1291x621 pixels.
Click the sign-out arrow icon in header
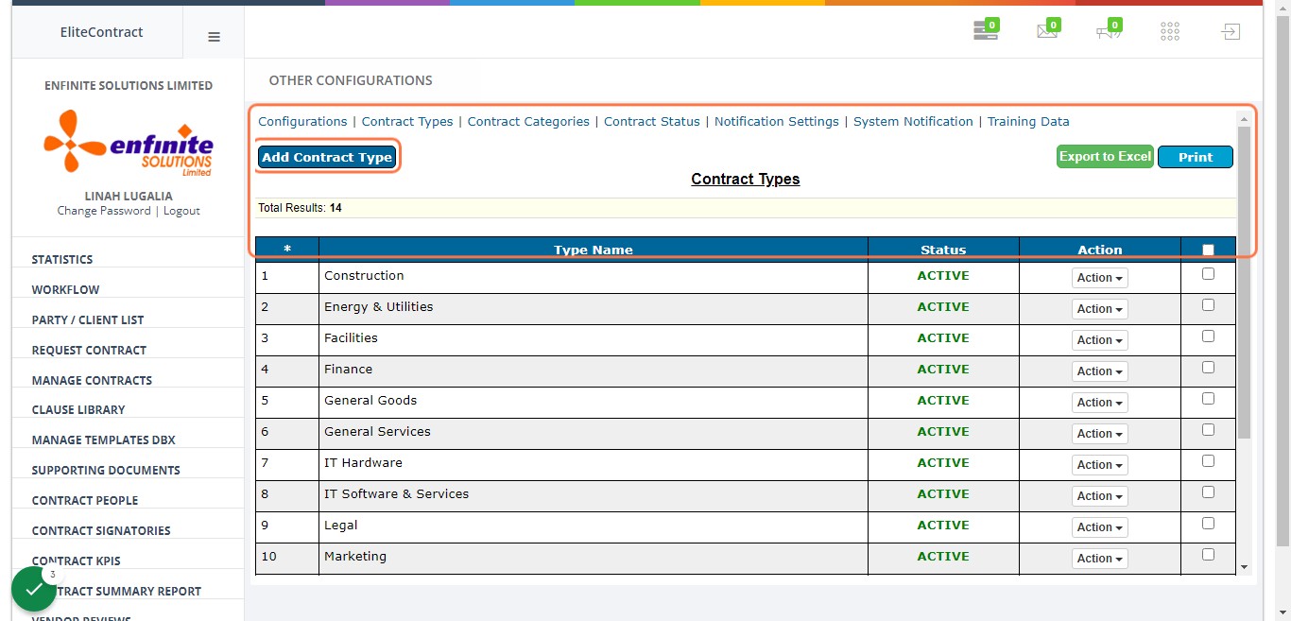[1230, 31]
